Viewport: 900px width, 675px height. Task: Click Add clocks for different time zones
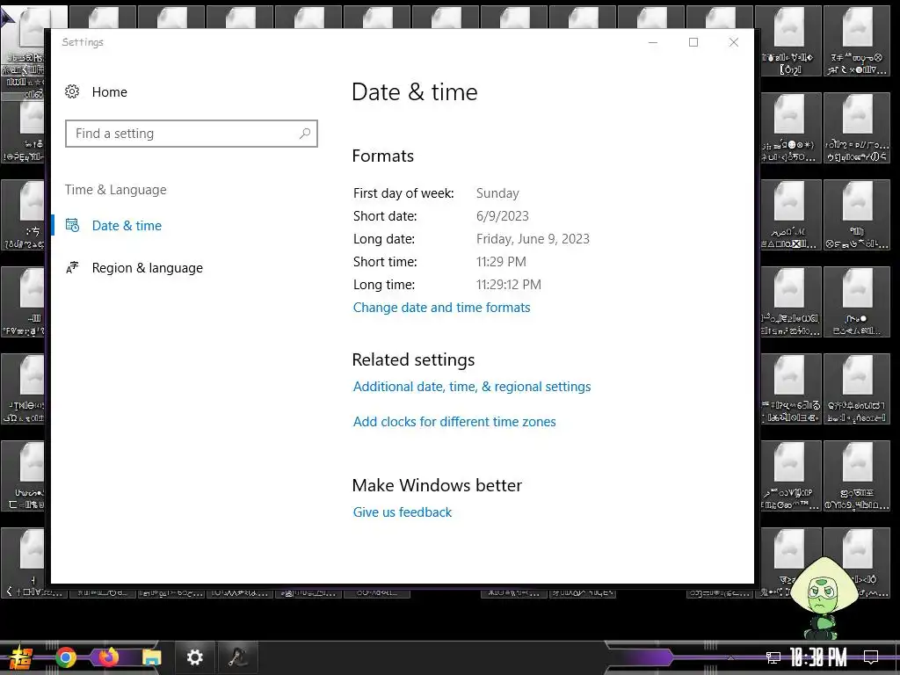[454, 422]
